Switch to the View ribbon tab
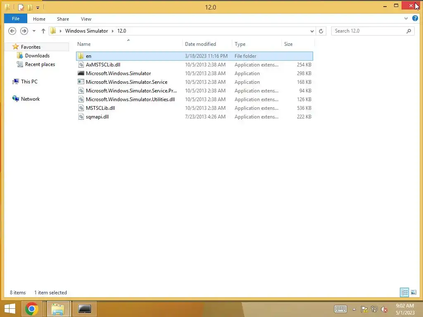This screenshot has height=317, width=423. coord(86,19)
